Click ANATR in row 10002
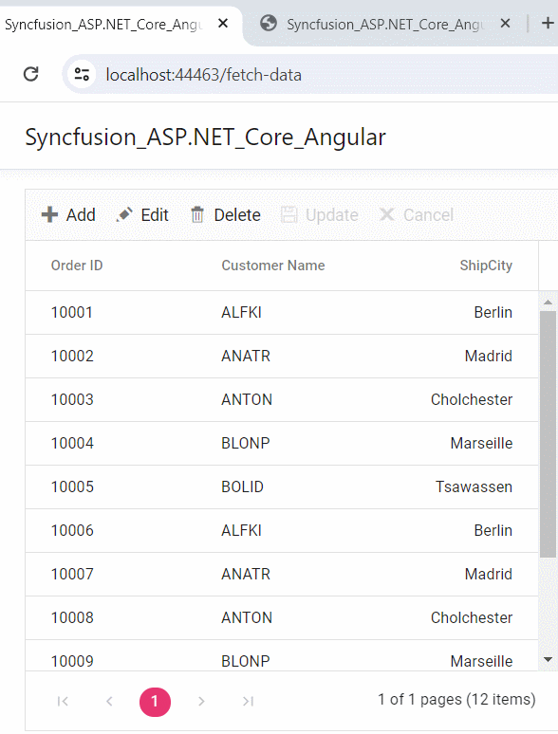 [x=246, y=356]
